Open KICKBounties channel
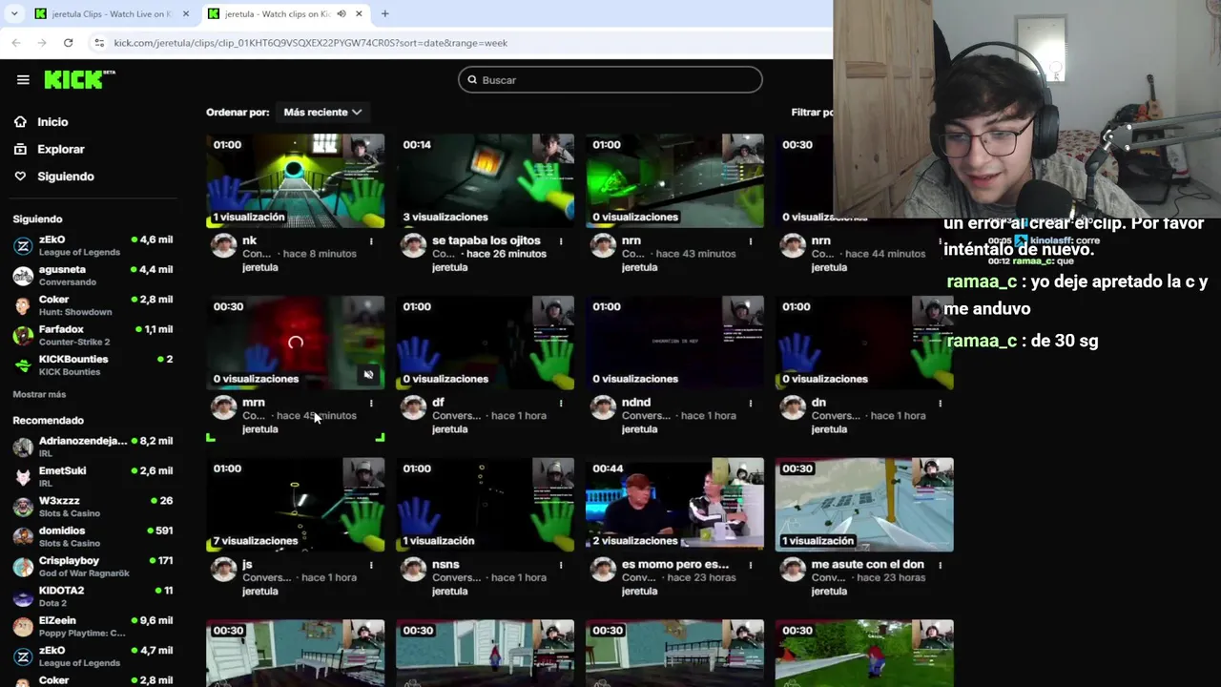 93,364
